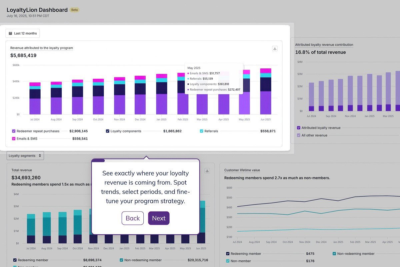Image resolution: width=400 pixels, height=267 pixels.
Task: Click the Jun 2025 bar in loyalty revenue chart
Action: (266, 91)
